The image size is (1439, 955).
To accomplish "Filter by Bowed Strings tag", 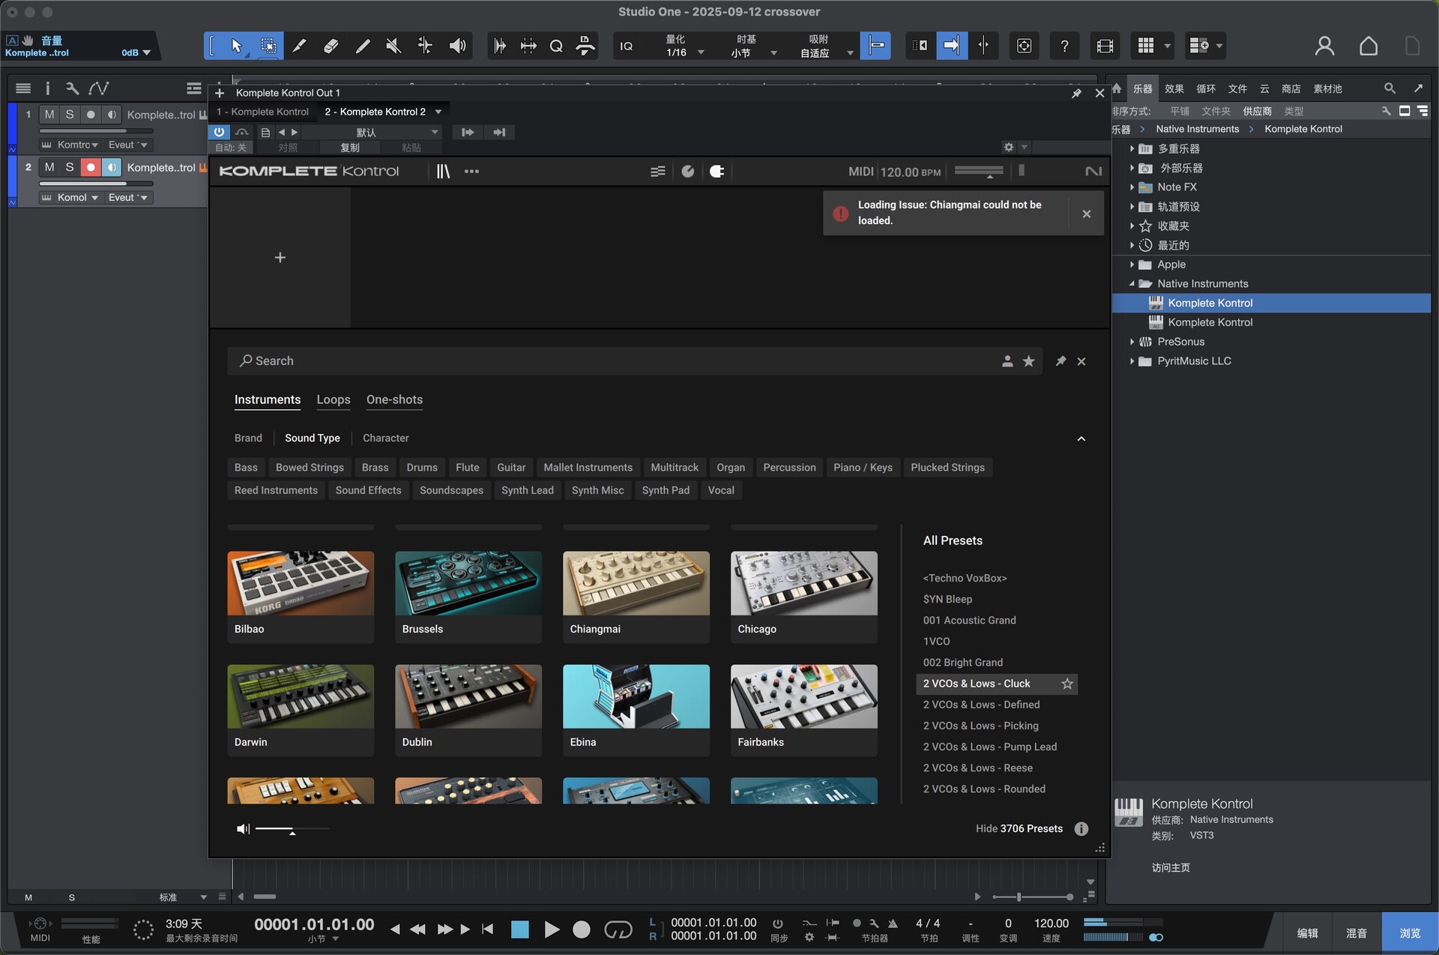I will tap(310, 467).
